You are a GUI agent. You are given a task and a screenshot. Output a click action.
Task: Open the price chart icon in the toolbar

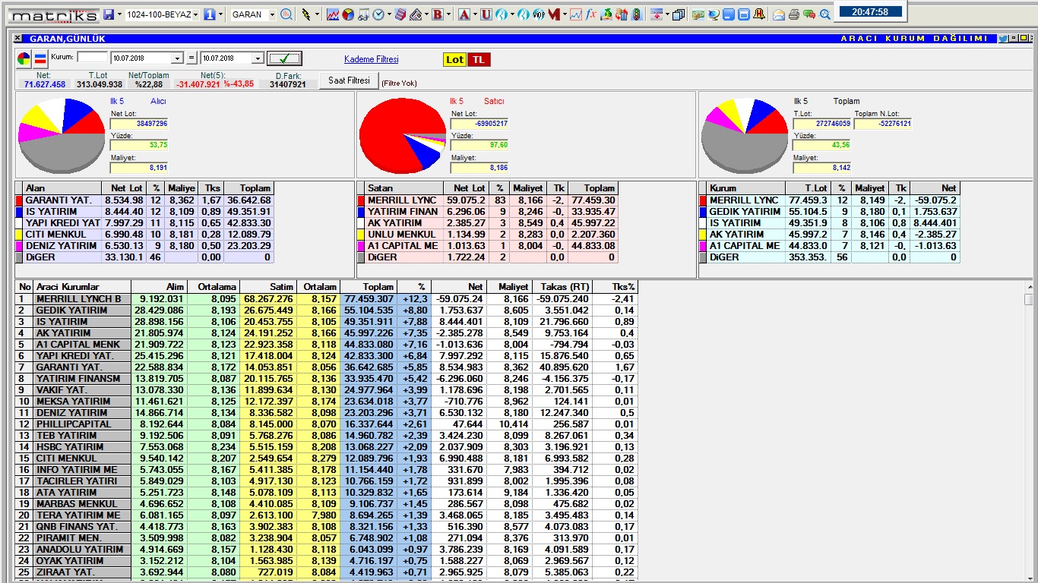[333, 14]
